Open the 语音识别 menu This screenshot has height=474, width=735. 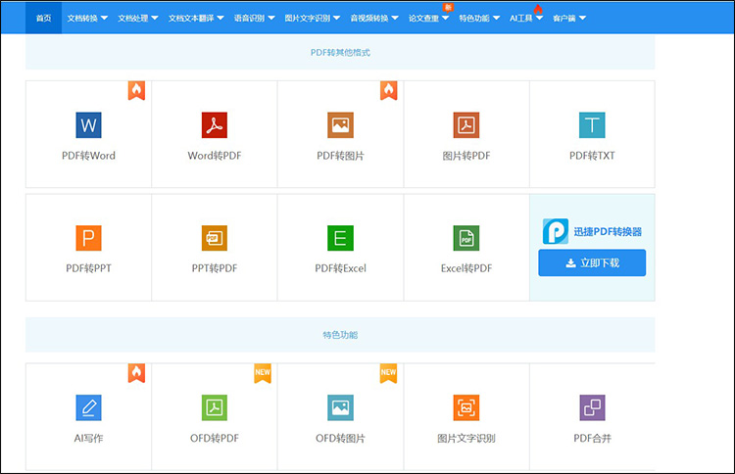pos(249,18)
